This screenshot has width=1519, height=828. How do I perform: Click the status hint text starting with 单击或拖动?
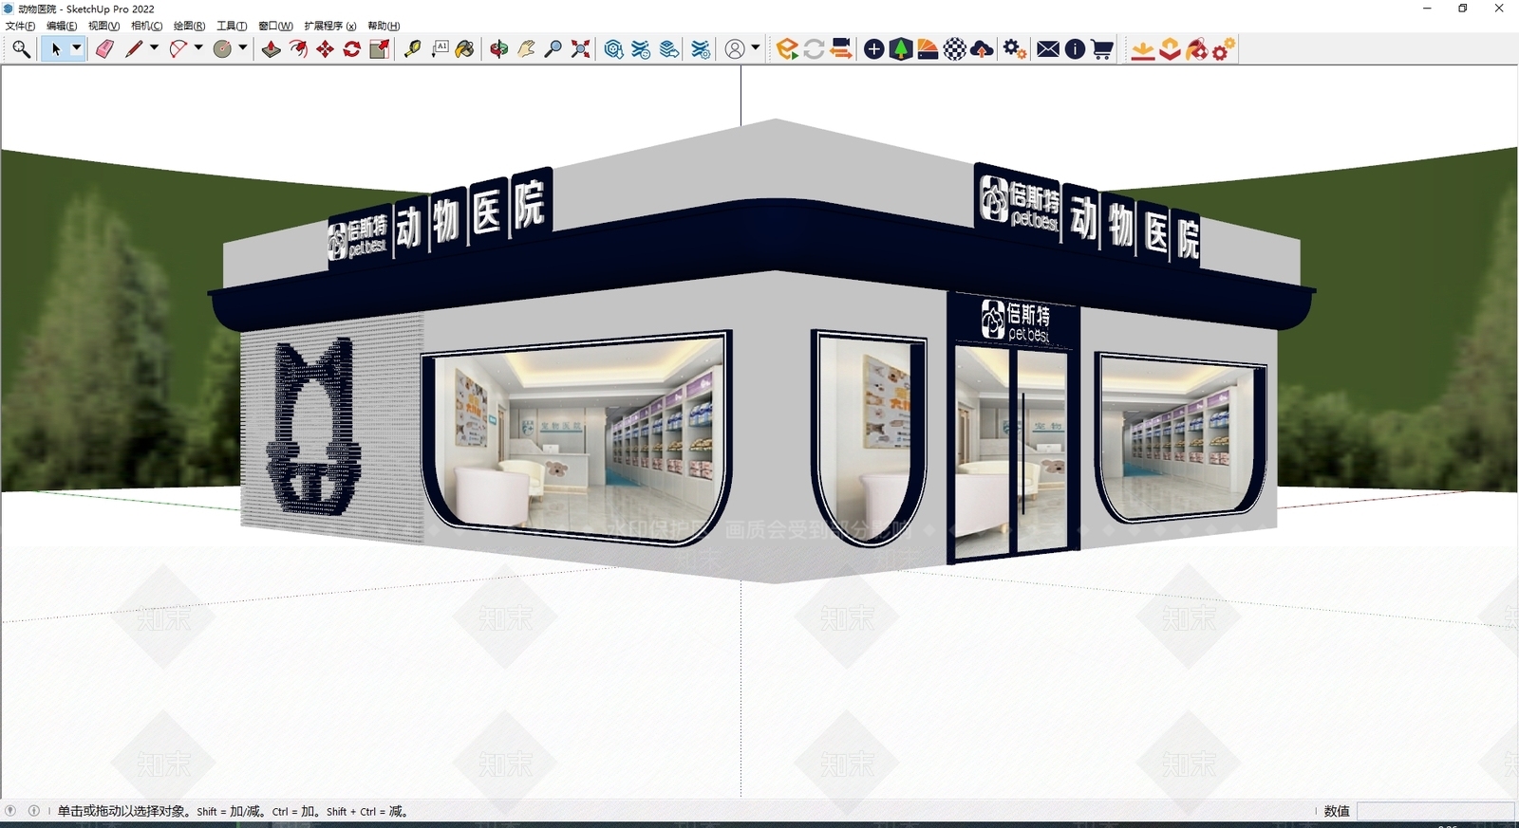pos(233,811)
